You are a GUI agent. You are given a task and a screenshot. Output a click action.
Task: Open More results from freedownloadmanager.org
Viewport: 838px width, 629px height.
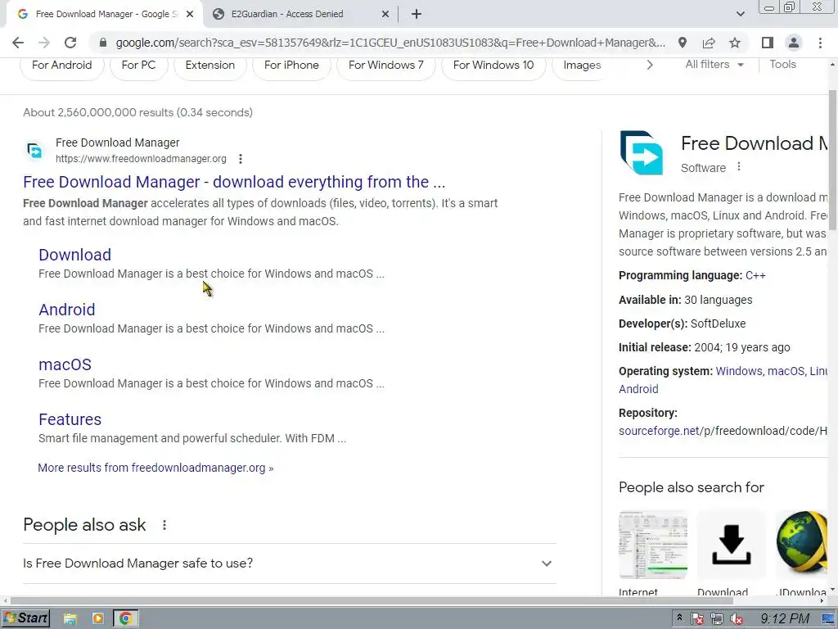pyautogui.click(x=155, y=468)
